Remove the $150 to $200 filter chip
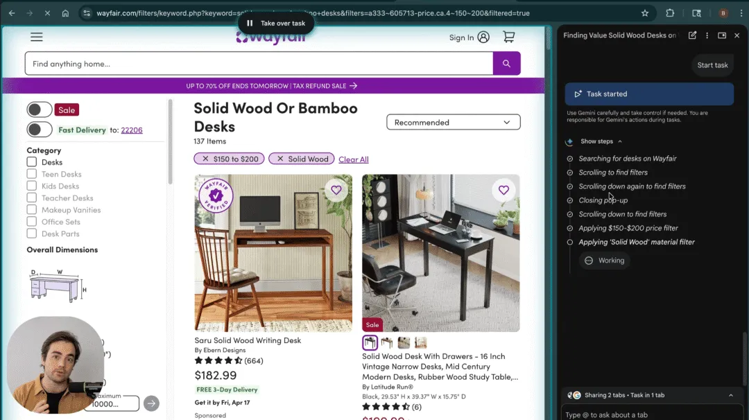This screenshot has width=749, height=420. (205, 159)
